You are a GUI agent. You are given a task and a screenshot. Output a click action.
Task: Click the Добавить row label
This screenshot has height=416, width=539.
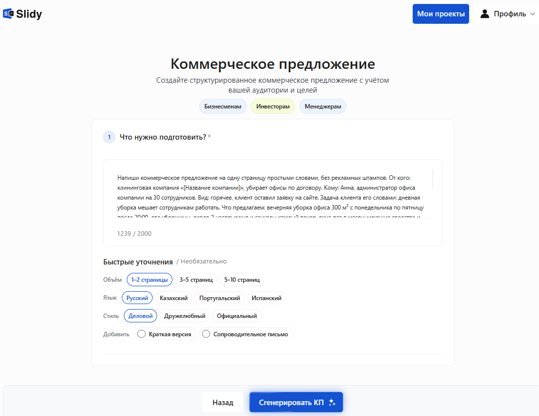116,334
